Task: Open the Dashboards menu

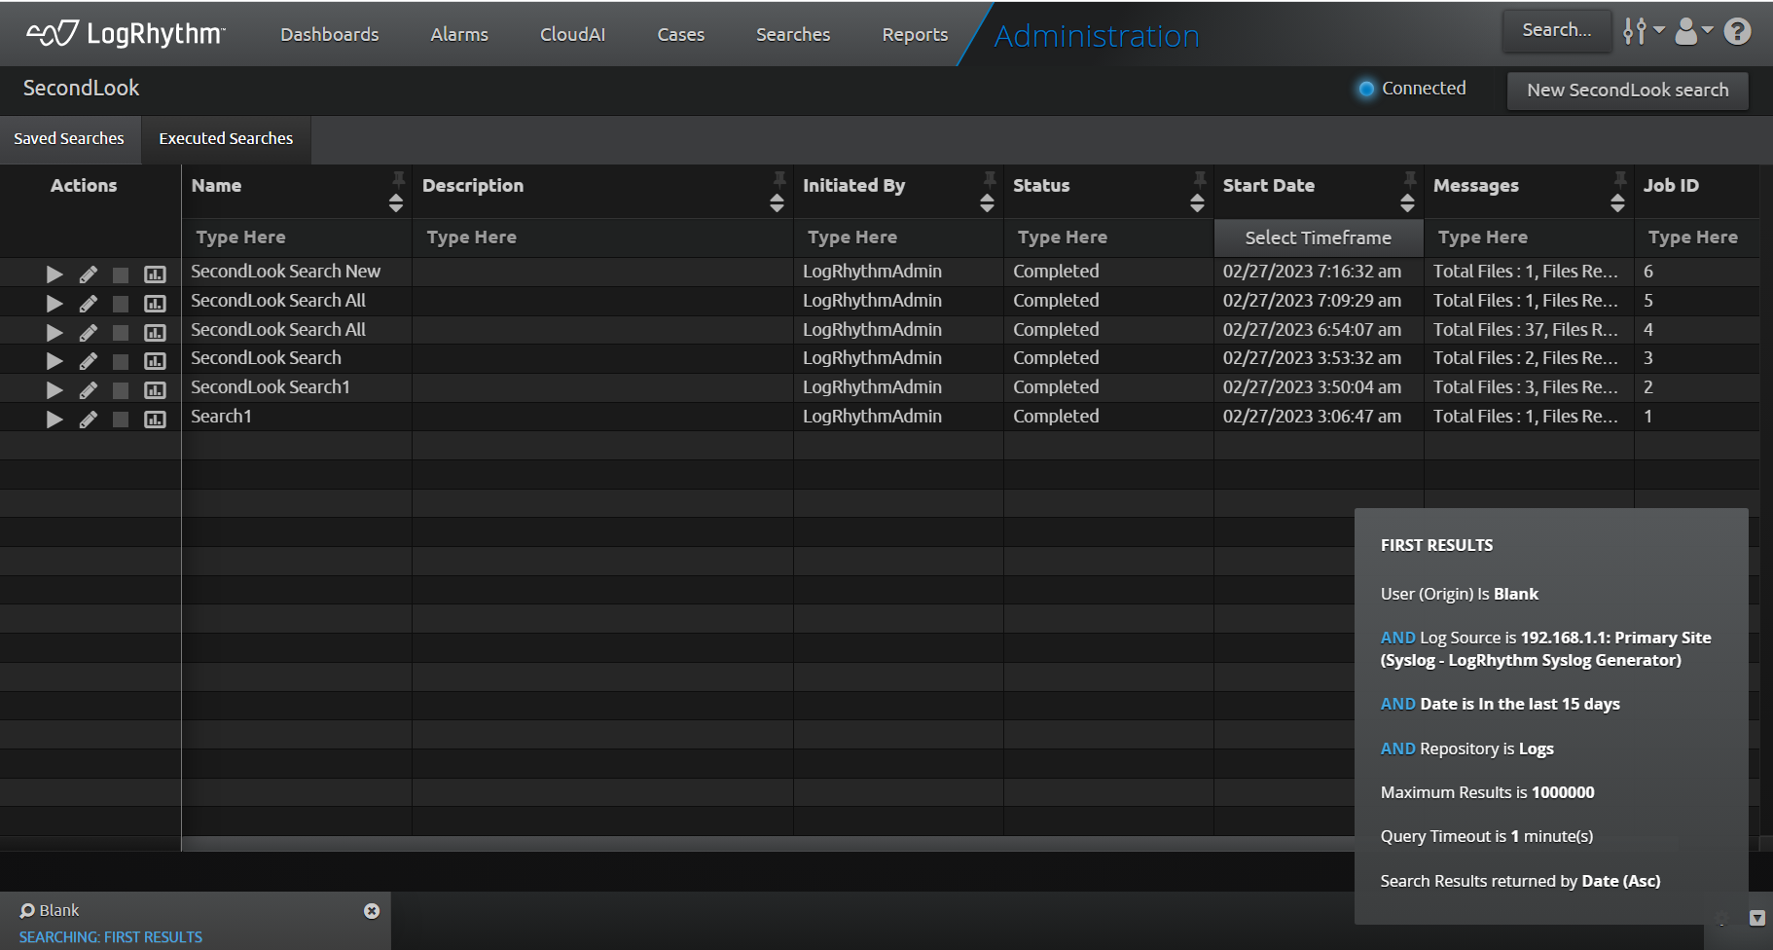Action: 330,34
